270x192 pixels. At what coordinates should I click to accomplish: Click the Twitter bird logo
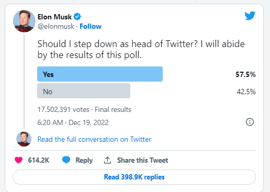click(x=250, y=16)
